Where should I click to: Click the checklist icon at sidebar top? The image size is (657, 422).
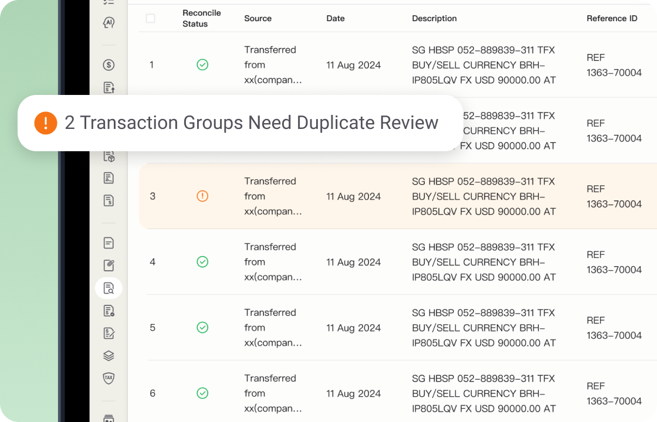click(x=109, y=3)
